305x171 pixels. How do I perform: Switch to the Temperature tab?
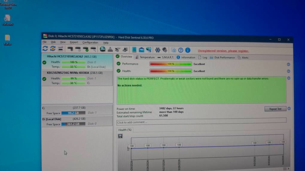coord(145,57)
